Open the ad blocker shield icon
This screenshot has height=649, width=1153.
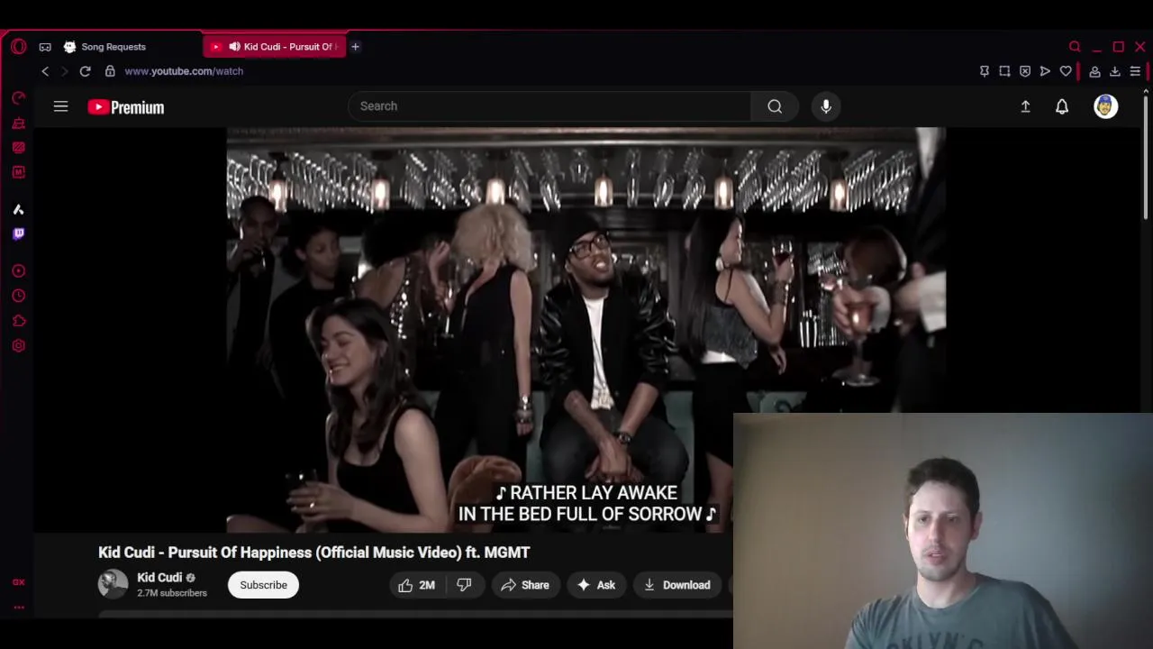pos(1025,71)
